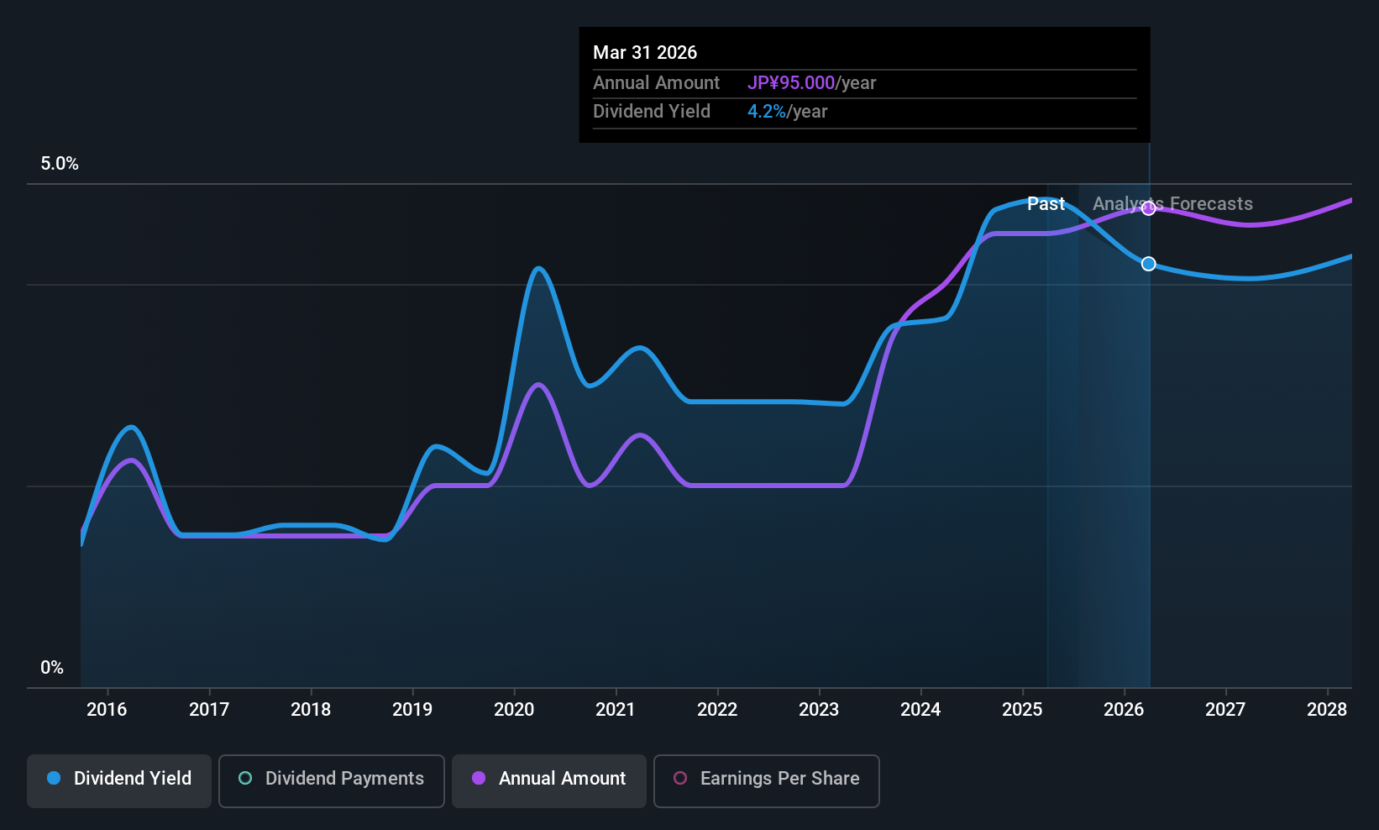Viewport: 1379px width, 830px height.
Task: Click the 0% y-axis label
Action: (x=52, y=668)
